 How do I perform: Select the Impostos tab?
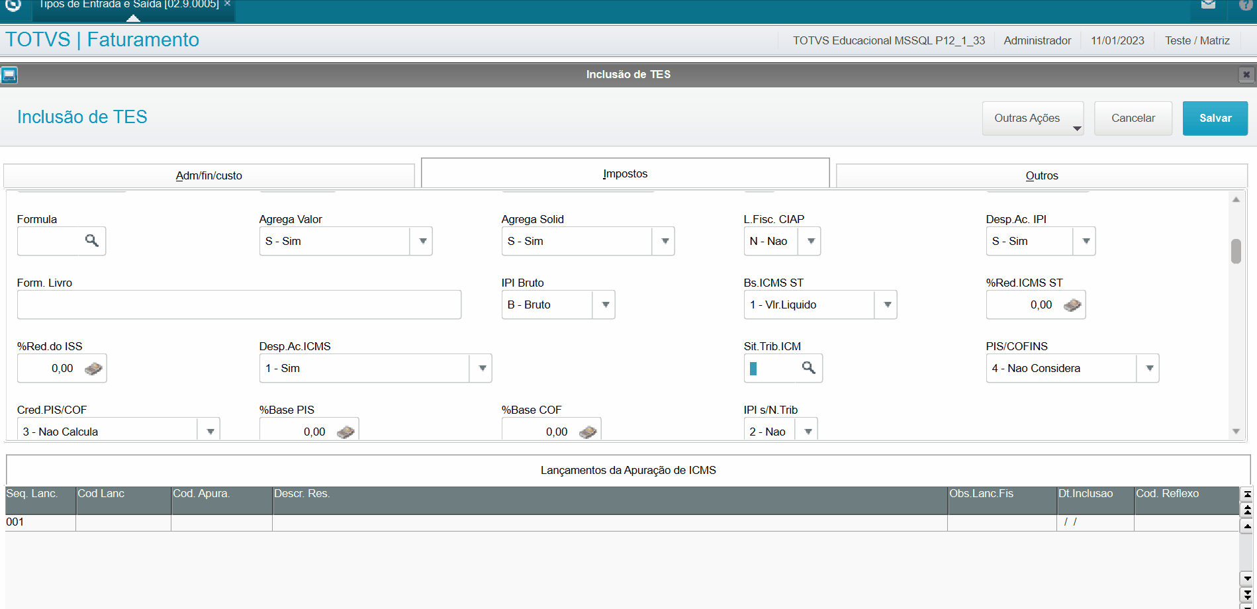point(625,173)
